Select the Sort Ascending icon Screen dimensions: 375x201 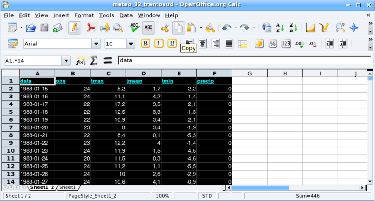click(x=279, y=28)
